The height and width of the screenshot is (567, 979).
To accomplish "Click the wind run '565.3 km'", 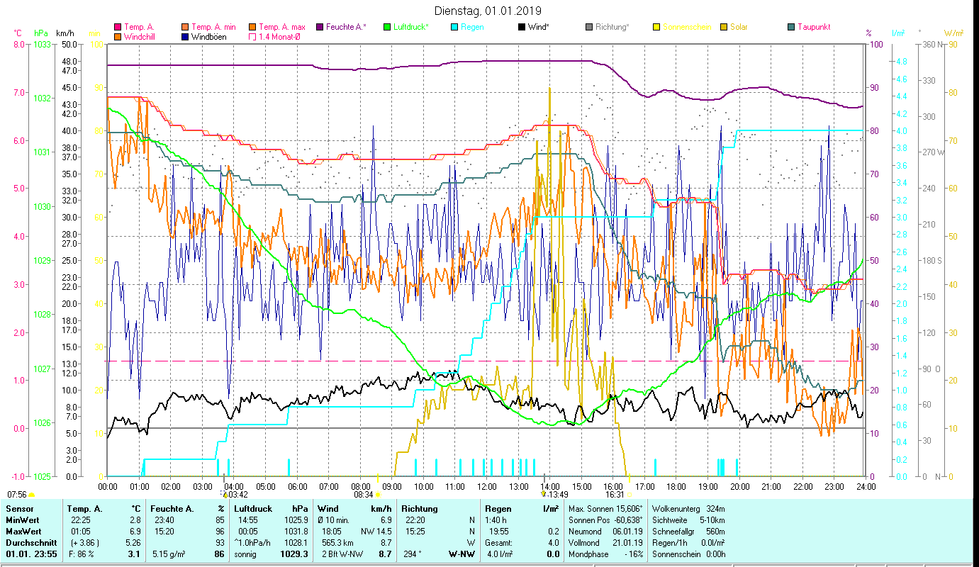I will click(x=337, y=542).
